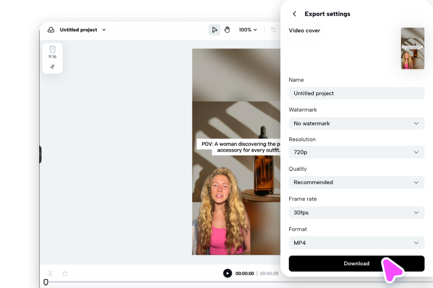Click the current time 00:00:00
The image size is (433, 288).
pos(245,274)
